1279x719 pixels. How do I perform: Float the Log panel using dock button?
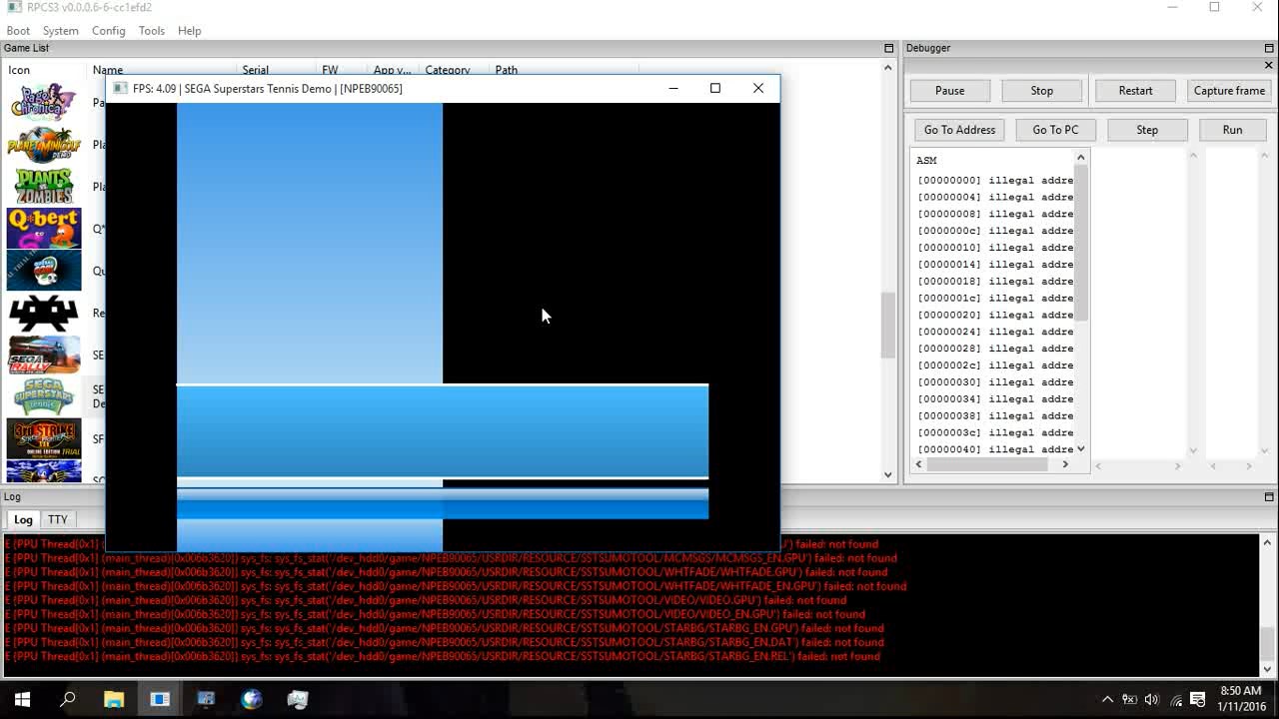coord(1269,496)
